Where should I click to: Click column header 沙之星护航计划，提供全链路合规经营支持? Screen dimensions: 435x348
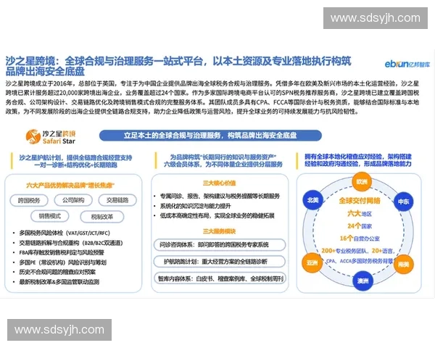click(75, 161)
